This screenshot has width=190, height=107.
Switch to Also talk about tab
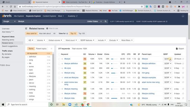[x=45, y=34]
